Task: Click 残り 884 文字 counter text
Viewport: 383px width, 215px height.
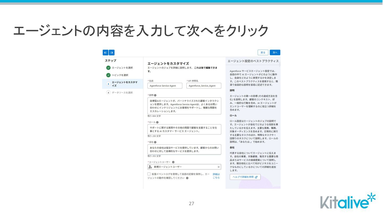Action: pyautogui.click(x=154, y=116)
